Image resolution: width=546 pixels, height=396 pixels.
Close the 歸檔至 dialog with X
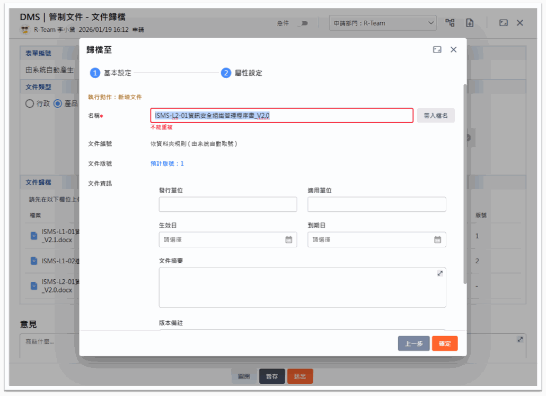pyautogui.click(x=453, y=49)
